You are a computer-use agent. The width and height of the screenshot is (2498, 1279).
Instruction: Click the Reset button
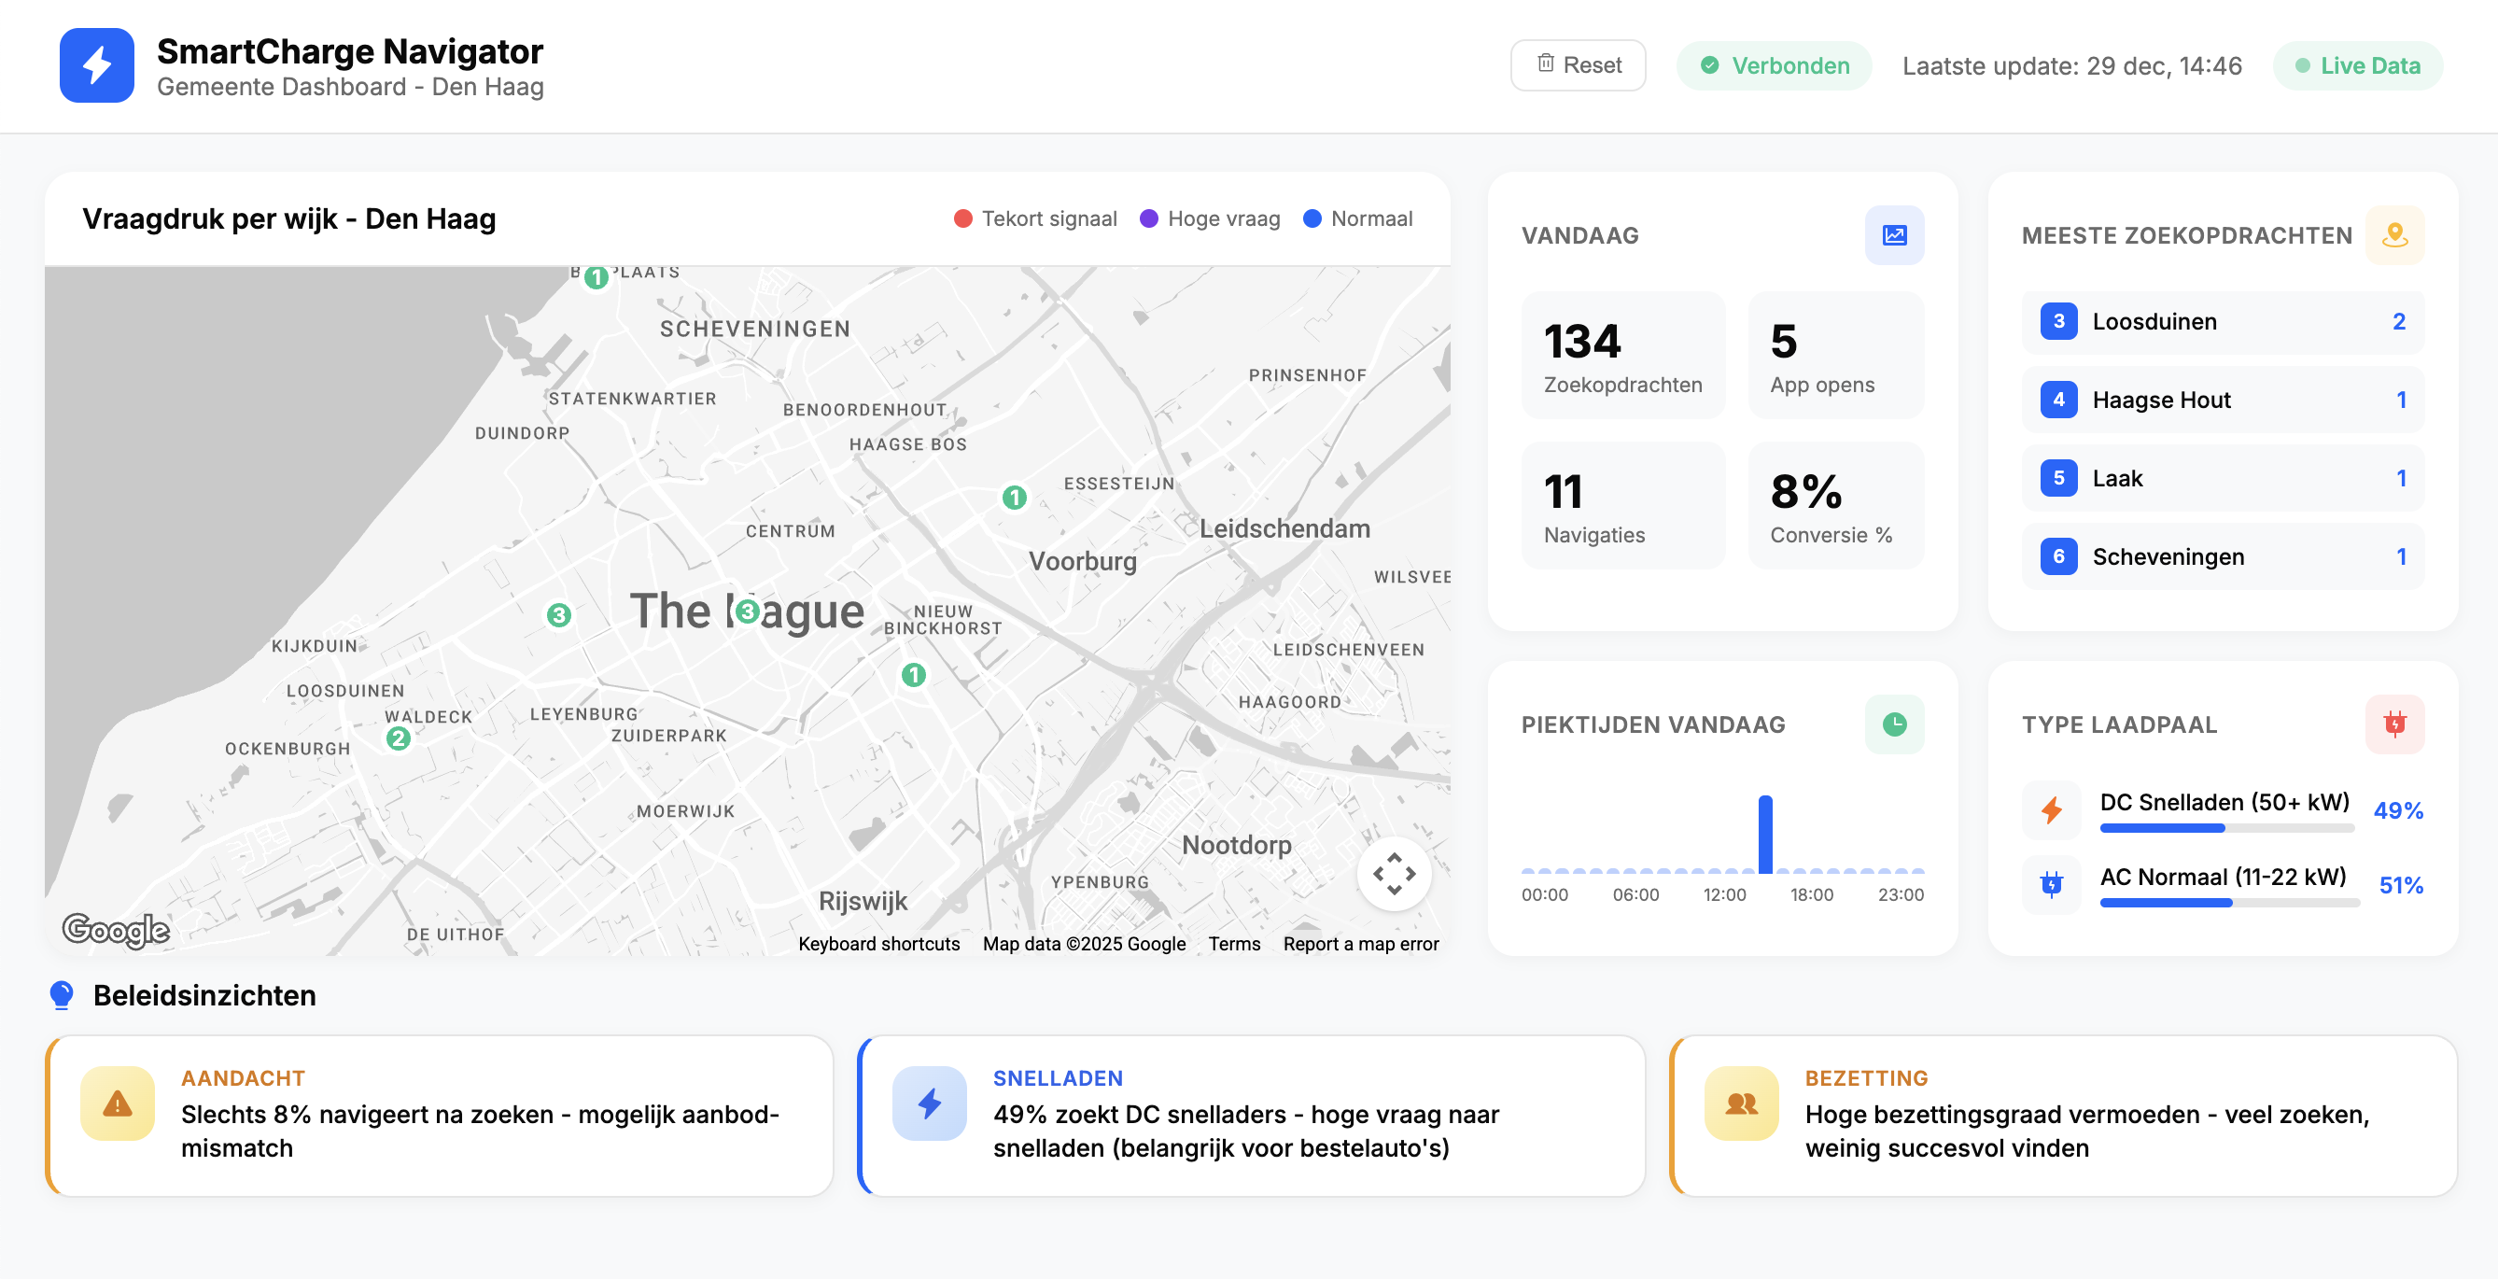pos(1578,65)
